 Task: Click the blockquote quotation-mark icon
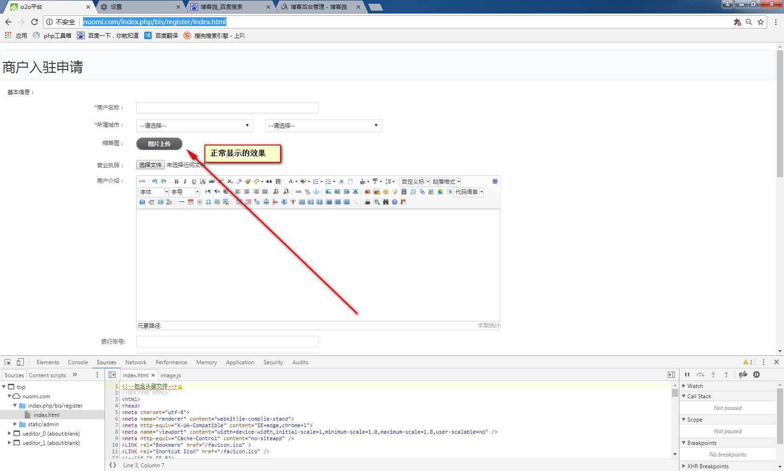(x=269, y=181)
